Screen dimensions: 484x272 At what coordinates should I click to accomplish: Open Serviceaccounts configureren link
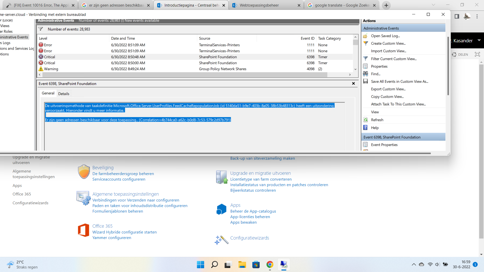tap(119, 179)
